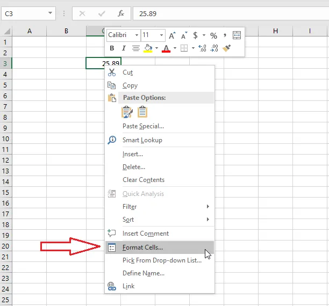Select column H header
The image size is (329, 306).
click(275, 31)
